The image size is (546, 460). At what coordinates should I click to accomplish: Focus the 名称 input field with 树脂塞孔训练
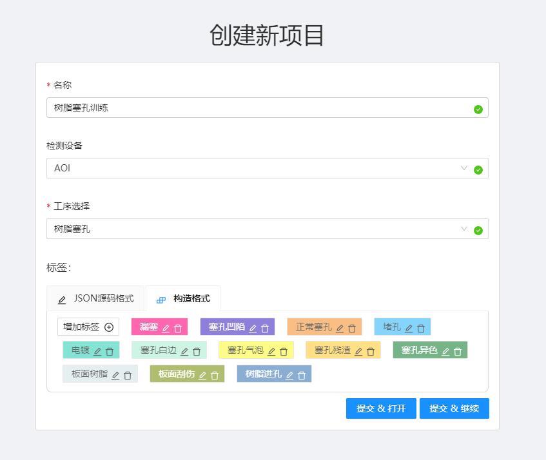tap(258, 108)
